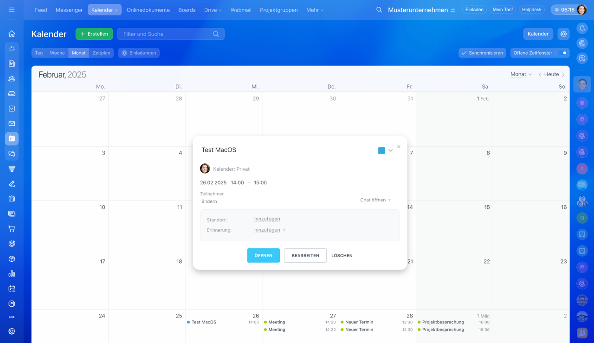Open the Mein Tarif button
594x343 pixels.
click(x=503, y=10)
